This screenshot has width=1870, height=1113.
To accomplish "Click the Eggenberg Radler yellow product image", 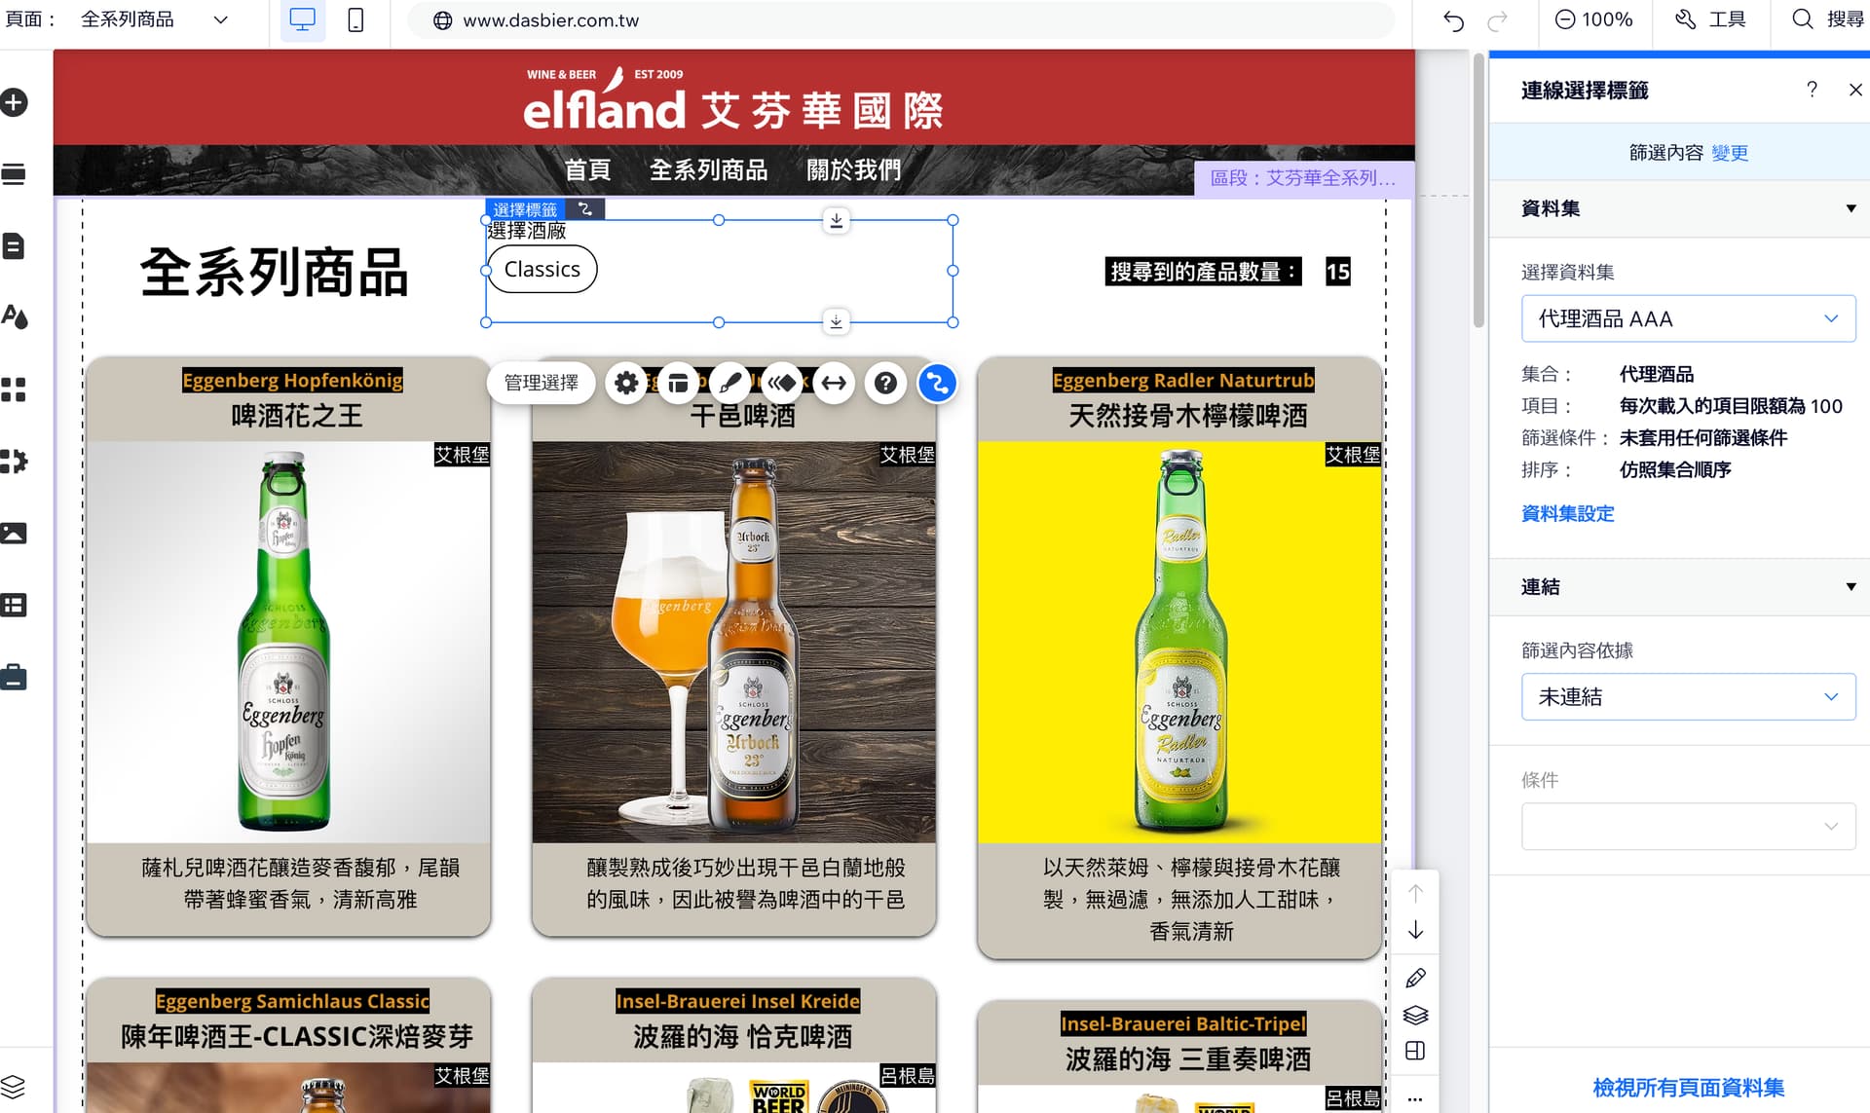I will pos(1179,642).
